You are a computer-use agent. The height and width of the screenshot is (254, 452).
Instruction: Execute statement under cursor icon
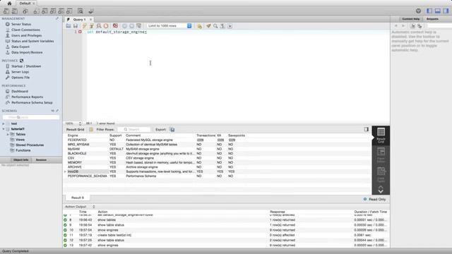(x=92, y=26)
